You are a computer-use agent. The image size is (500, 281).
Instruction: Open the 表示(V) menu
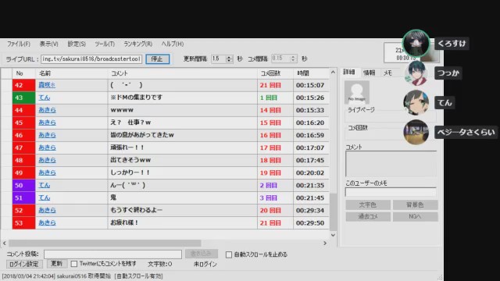48,44
